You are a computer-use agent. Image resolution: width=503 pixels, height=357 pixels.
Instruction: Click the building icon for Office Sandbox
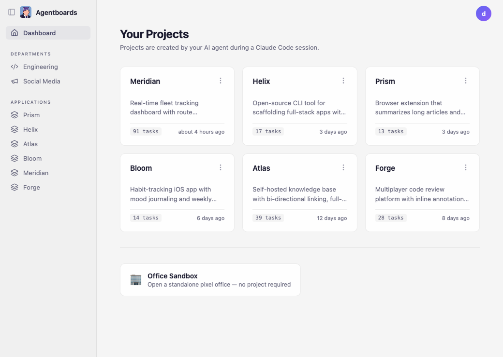[136, 280]
